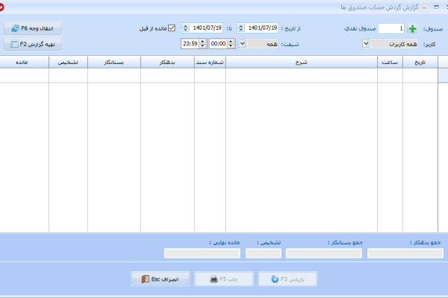Screen dimensions: 448x298
Task: Open the شیفت dropdown arrow
Action: coord(242,44)
